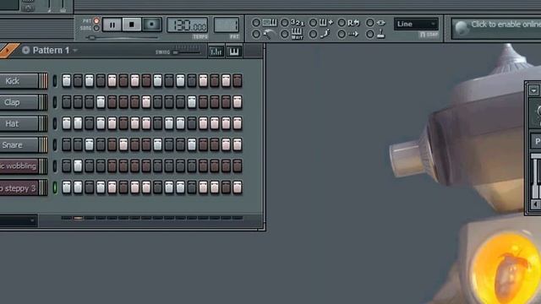
Task: Click the Pattern 1 name text
Action: coord(51,51)
